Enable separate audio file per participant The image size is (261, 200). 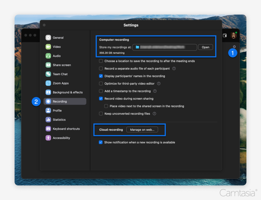tap(101, 69)
